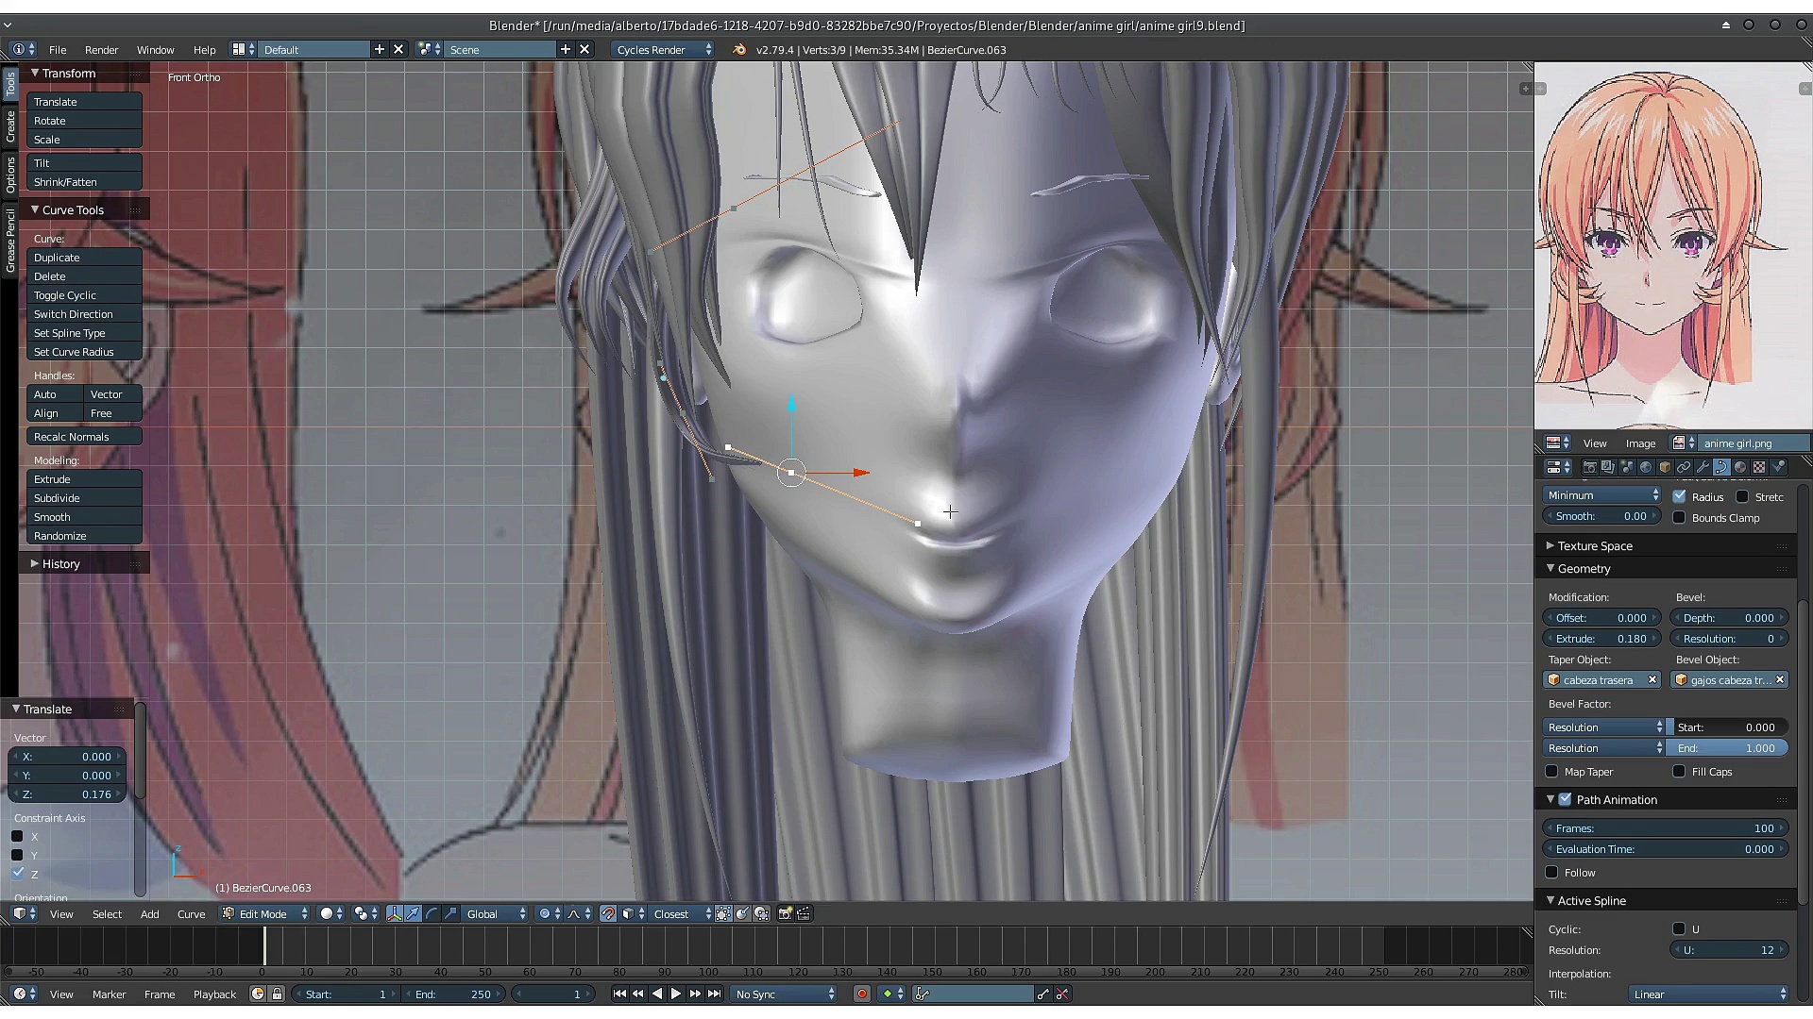
Task: Click the Subdivide button
Action: pos(83,498)
